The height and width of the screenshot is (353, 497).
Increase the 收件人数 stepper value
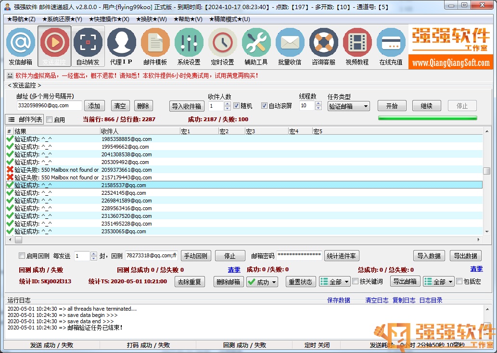tap(227, 103)
